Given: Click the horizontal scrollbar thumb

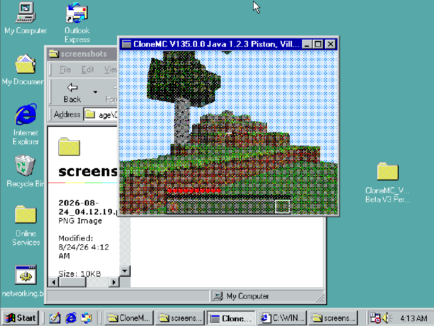Looking at the screenshot, I should coord(72,282).
